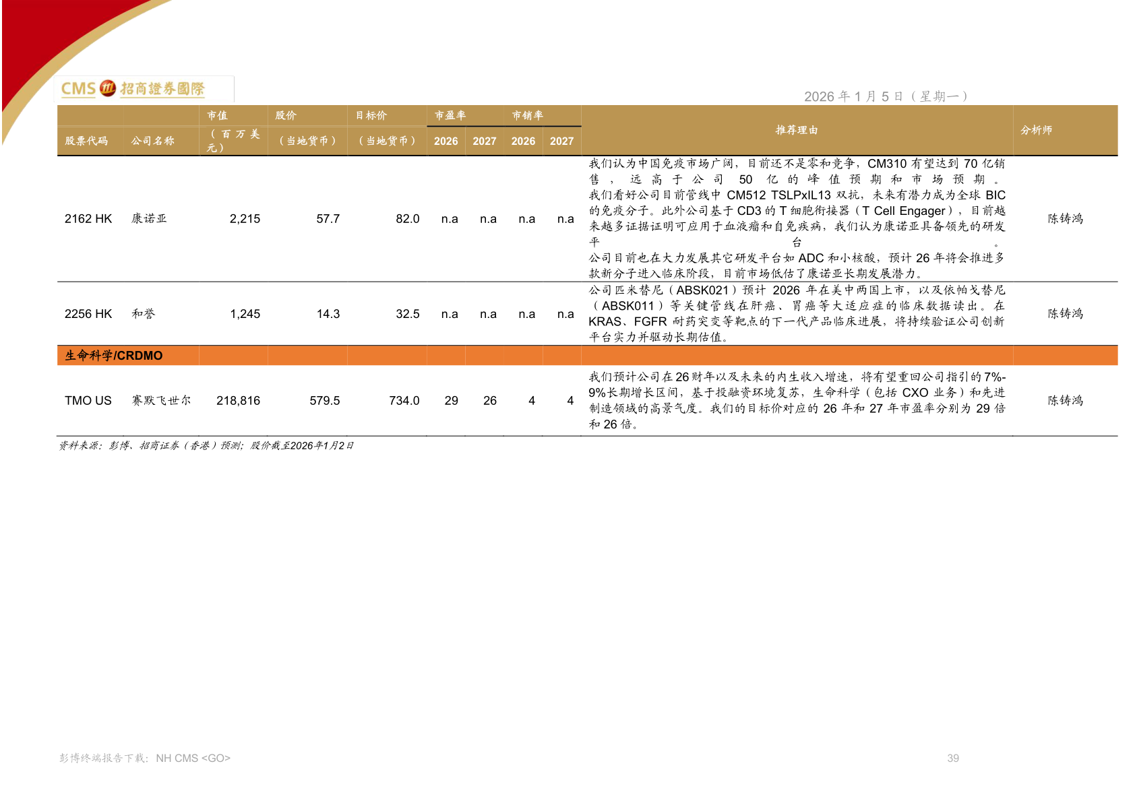1135x803 pixels.
Task: Click the 2027 sub-header under 市盈率
Action: click(485, 141)
